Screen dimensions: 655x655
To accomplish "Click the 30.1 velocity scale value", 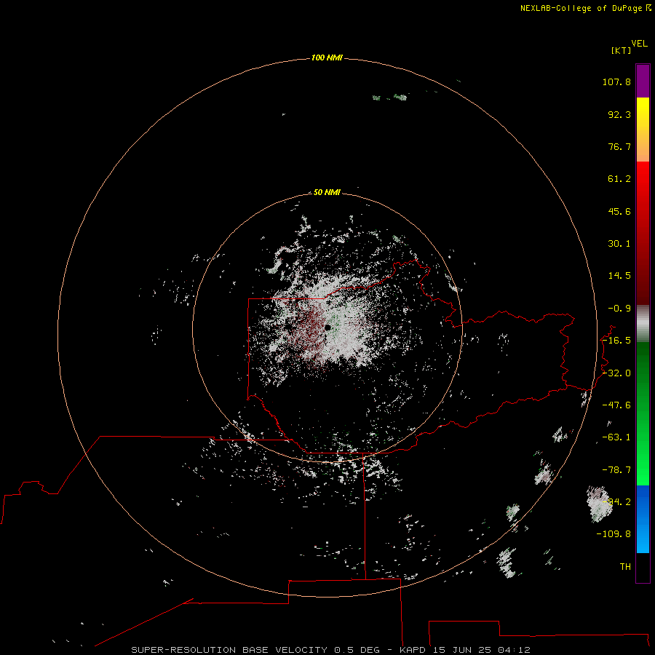I will click(x=619, y=244).
